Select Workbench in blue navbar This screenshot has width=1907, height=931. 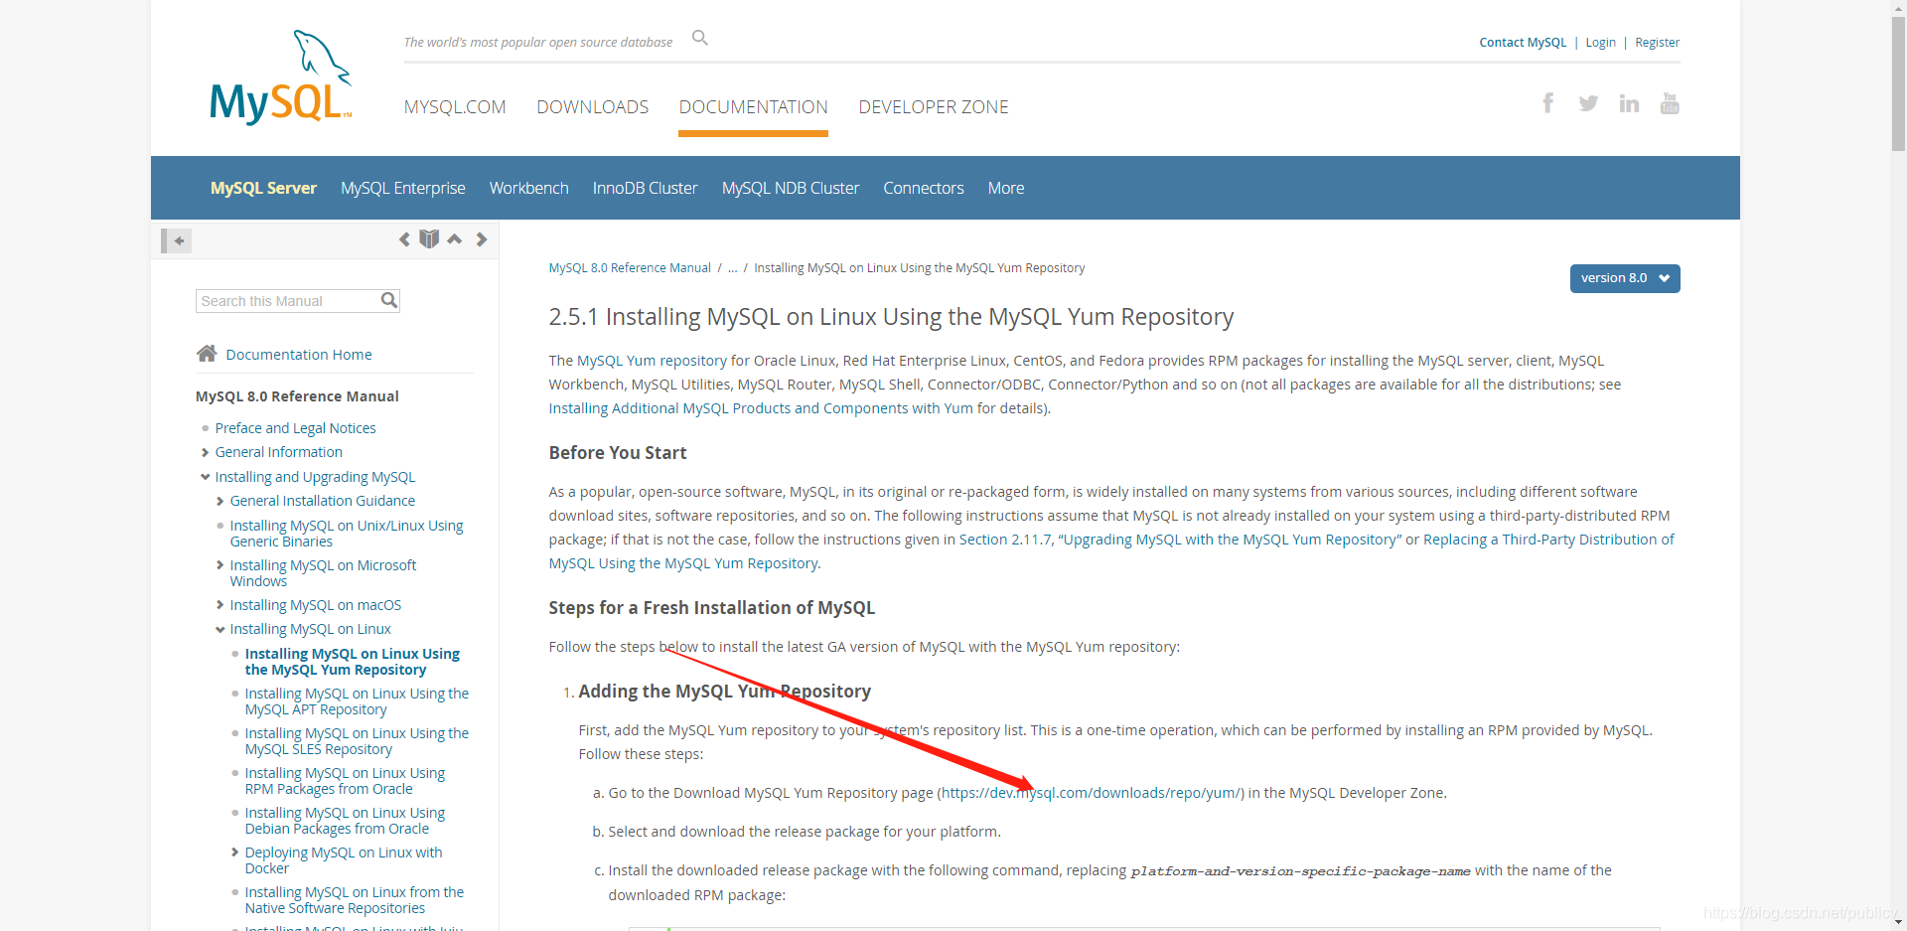[x=529, y=188]
